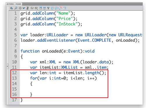Show code hint via speech bubble icon
Screen dimensions: 146x108
point(32,8)
